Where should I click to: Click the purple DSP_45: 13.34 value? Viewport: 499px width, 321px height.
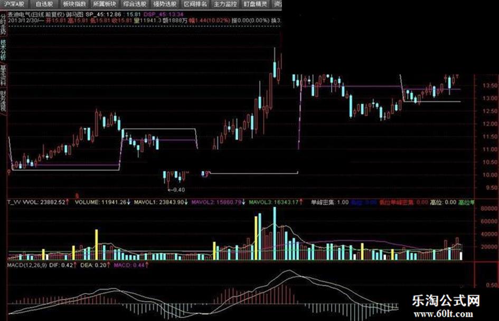(x=164, y=14)
